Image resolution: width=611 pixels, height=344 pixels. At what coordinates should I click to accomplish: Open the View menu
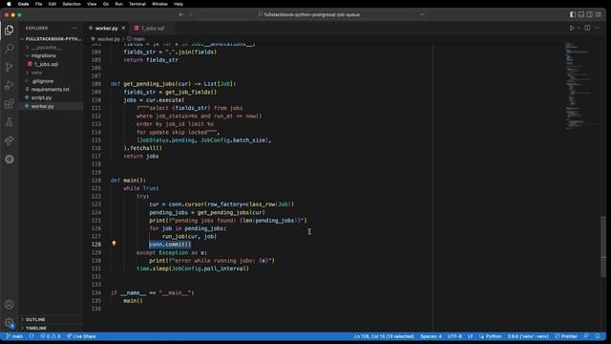92,4
